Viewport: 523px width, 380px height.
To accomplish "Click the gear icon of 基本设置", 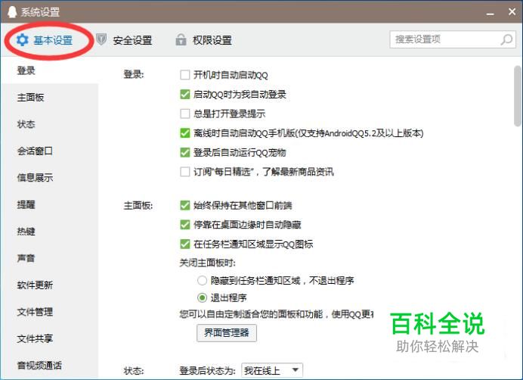I will 23,40.
